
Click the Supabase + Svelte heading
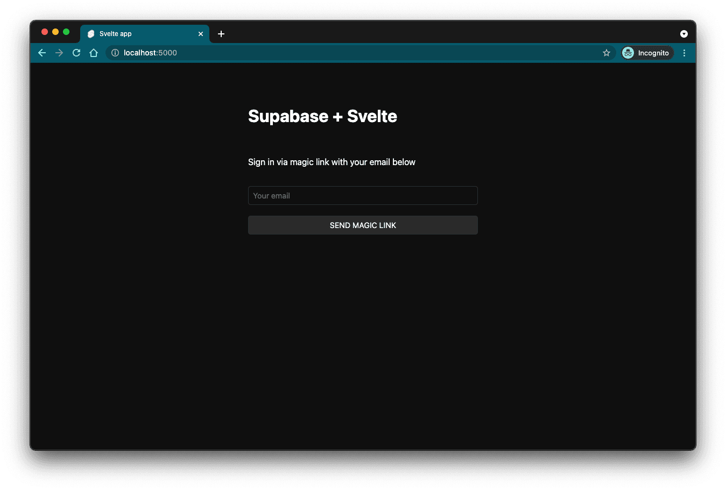pos(322,116)
